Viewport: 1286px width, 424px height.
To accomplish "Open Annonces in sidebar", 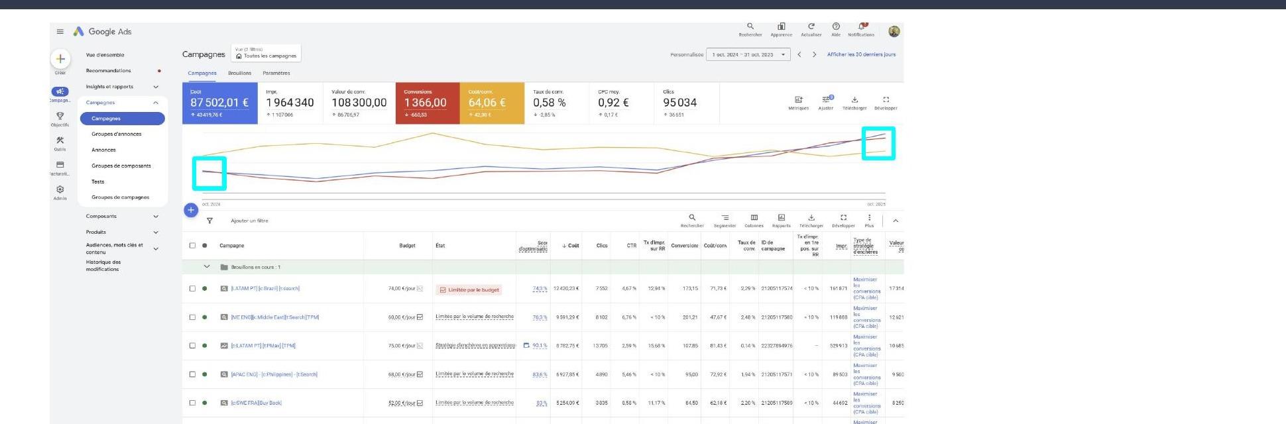I will click(x=103, y=150).
